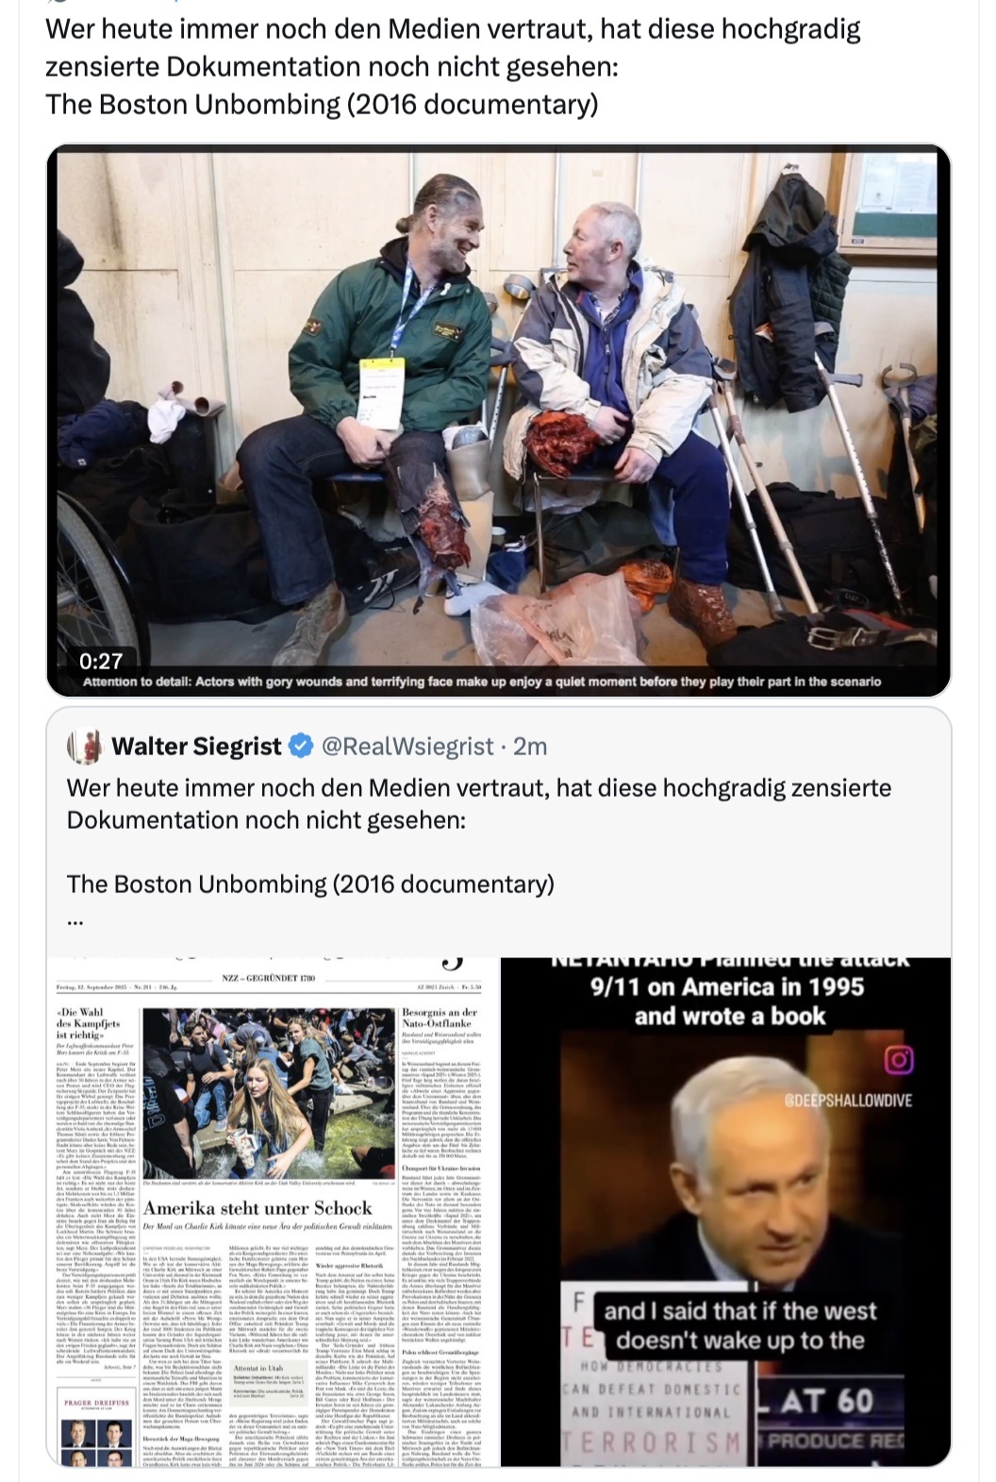Image resolution: width=996 pixels, height=1482 pixels.
Task: Open the Netanyahu video clip thumbnail
Action: pos(725,1212)
